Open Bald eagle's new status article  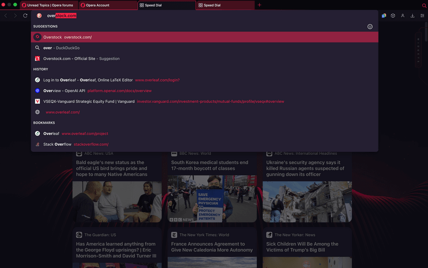[112, 169]
